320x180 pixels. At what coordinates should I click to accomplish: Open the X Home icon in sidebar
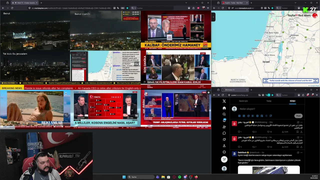224,108
